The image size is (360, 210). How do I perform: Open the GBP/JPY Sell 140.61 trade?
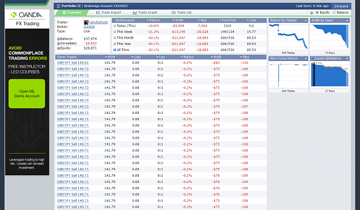(x=73, y=63)
